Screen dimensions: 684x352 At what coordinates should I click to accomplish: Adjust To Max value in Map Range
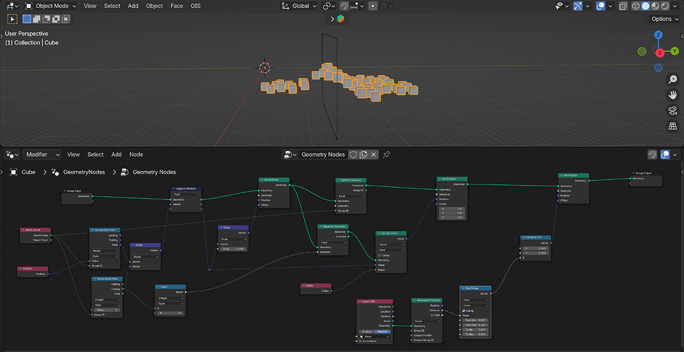(x=474, y=334)
